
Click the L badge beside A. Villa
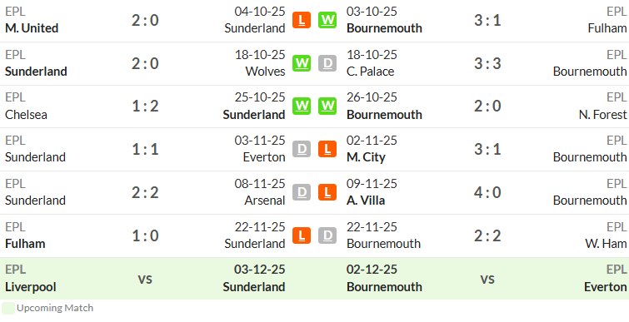click(x=327, y=192)
